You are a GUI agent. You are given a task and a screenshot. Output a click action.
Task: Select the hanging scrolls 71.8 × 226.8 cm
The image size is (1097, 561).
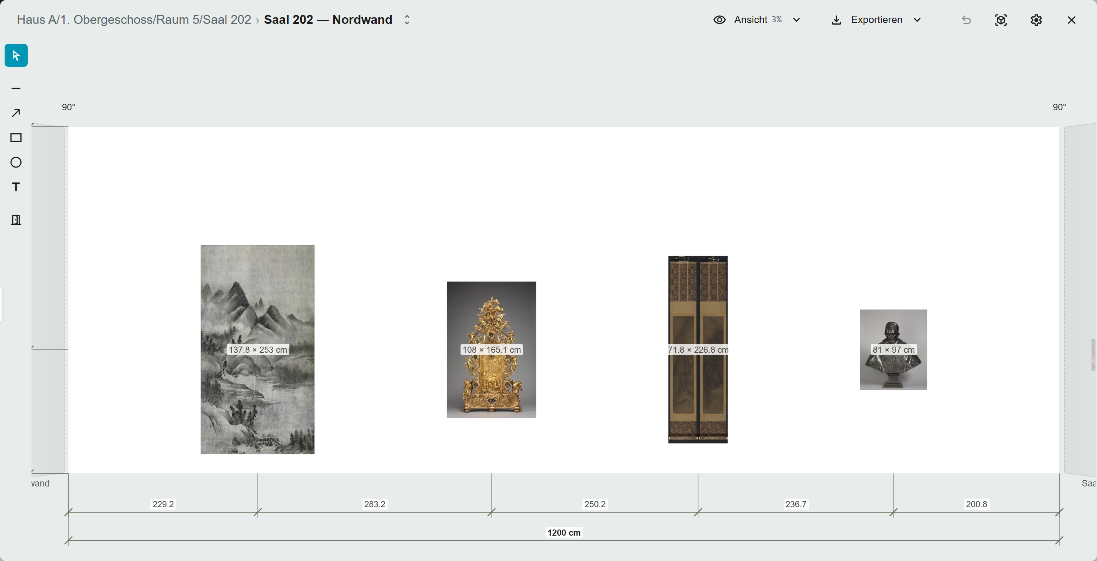[x=698, y=349]
